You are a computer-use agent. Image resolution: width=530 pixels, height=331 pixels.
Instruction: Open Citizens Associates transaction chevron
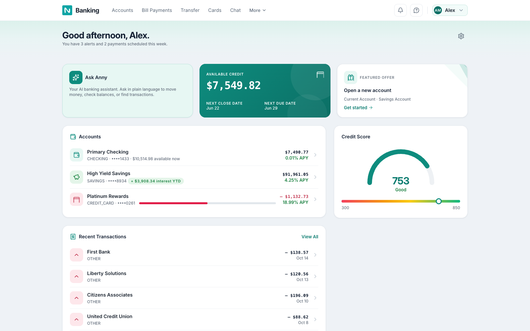pyautogui.click(x=315, y=298)
